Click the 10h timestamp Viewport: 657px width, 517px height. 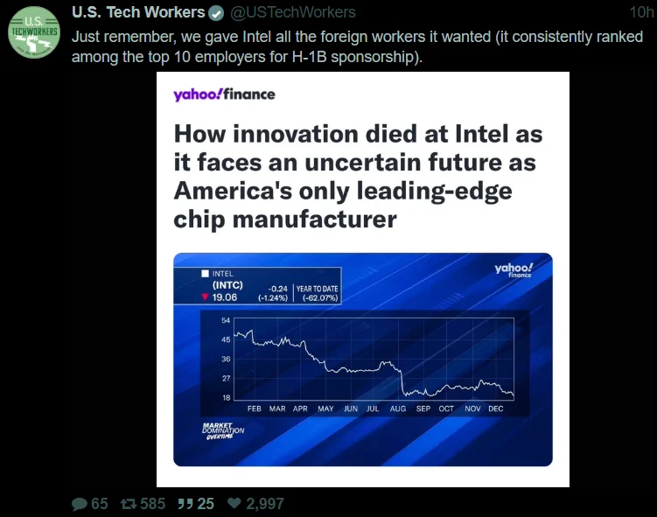[x=640, y=12]
